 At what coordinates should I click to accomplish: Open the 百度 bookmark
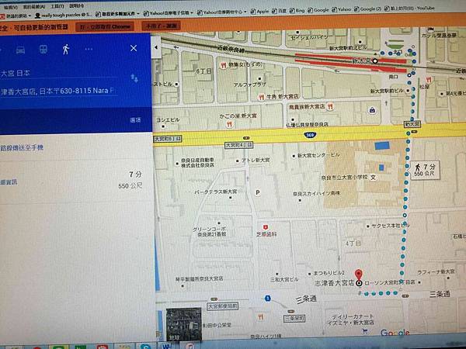(x=279, y=11)
